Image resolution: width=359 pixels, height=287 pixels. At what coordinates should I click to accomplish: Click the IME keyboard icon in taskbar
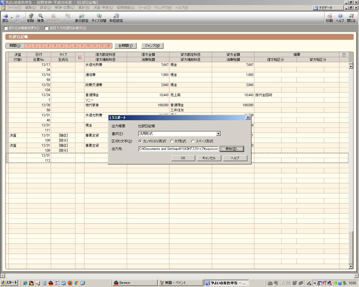click(270, 283)
